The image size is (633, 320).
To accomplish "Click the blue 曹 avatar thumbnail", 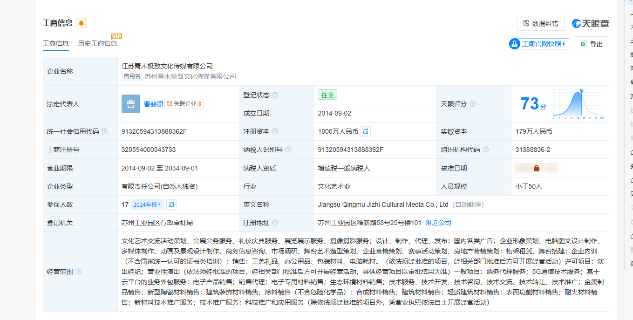I will coord(130,104).
